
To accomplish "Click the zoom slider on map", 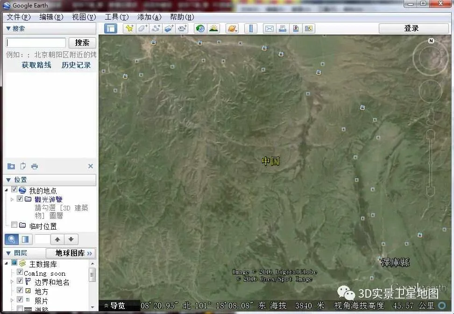I will (x=431, y=163).
